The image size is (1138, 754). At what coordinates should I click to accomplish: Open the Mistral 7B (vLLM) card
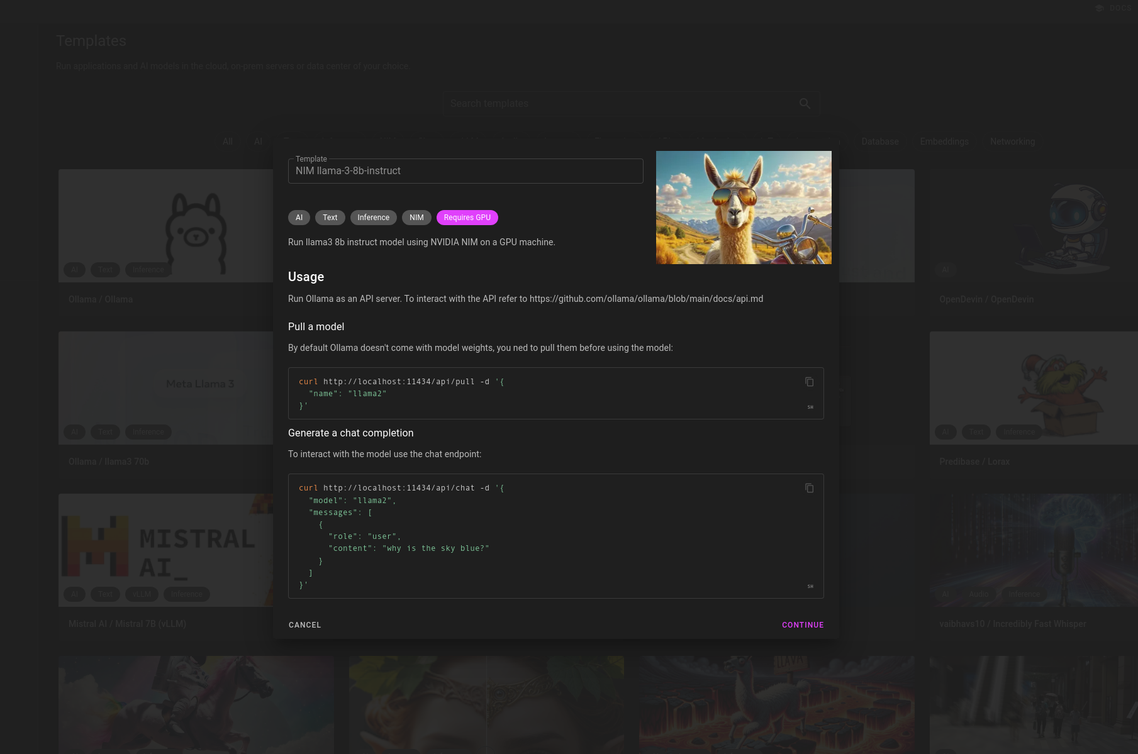pyautogui.click(x=165, y=567)
